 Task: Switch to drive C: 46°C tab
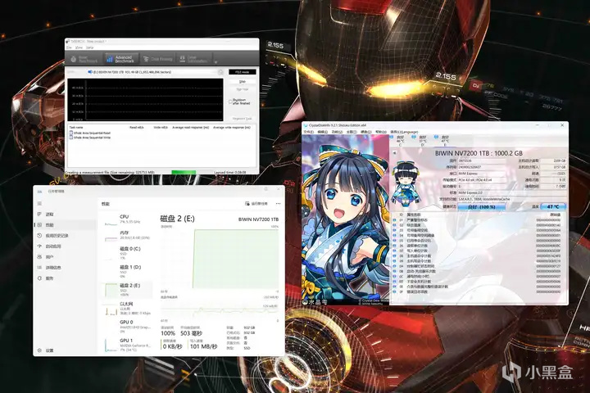tap(399, 140)
